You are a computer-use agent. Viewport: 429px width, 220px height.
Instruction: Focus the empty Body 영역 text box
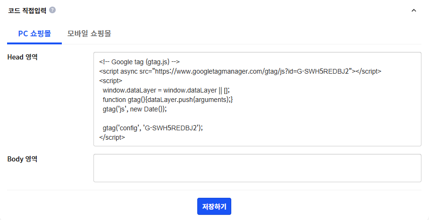pyautogui.click(x=257, y=168)
